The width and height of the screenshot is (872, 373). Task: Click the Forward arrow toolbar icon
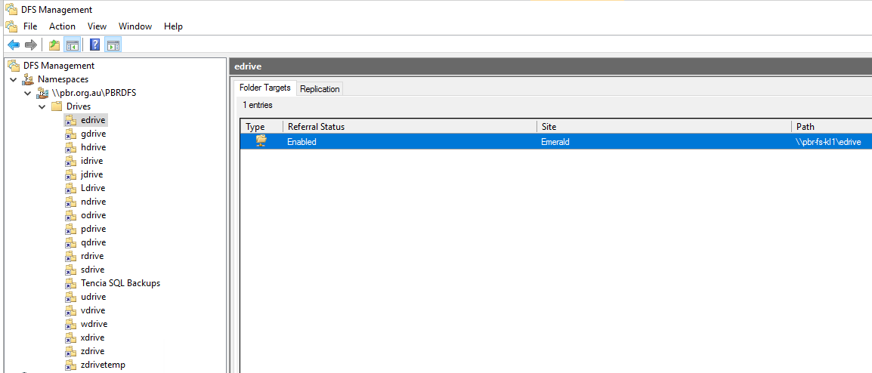(31, 45)
